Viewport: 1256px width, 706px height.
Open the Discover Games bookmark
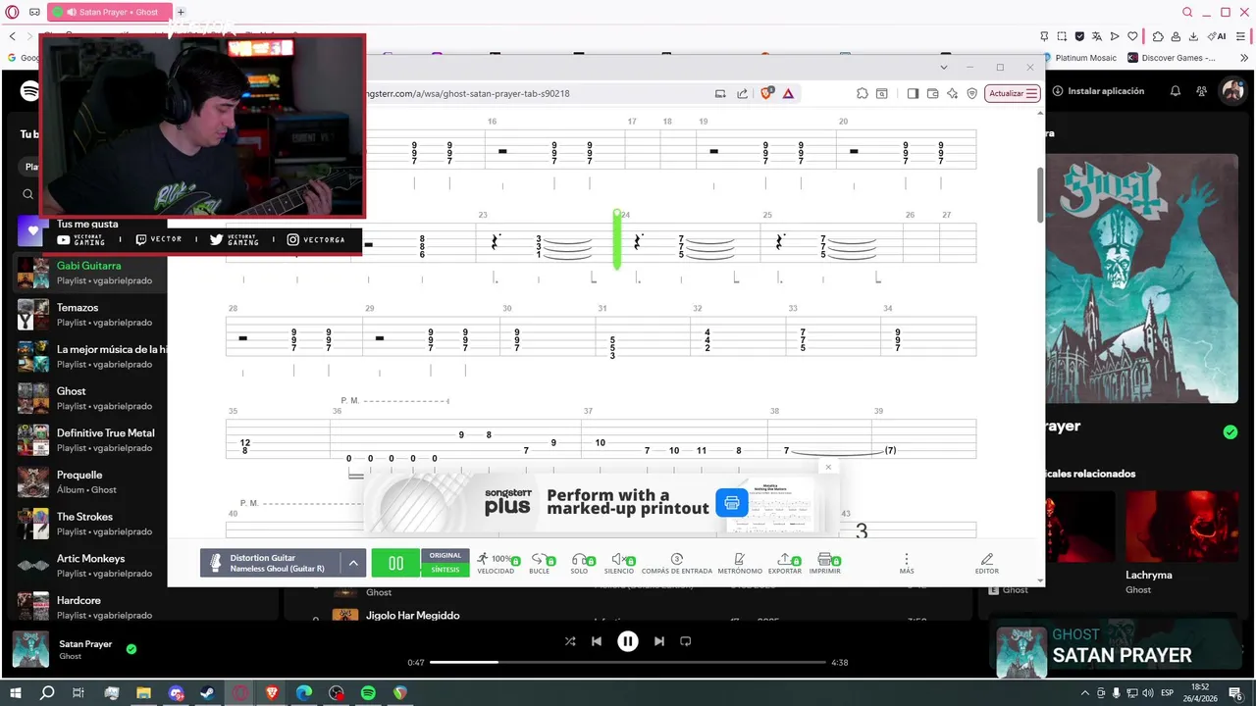[x=1172, y=58]
